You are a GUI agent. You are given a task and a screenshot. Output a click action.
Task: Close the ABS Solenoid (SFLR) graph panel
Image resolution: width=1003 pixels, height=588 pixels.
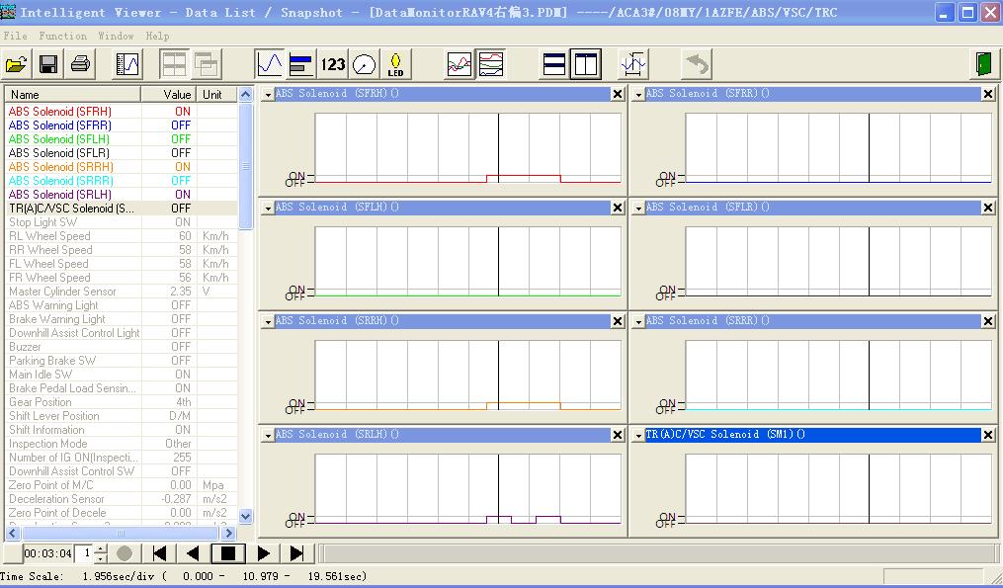[988, 208]
